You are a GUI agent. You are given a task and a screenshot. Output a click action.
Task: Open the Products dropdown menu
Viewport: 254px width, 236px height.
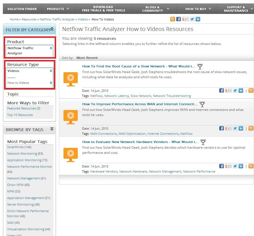(x=58, y=9)
